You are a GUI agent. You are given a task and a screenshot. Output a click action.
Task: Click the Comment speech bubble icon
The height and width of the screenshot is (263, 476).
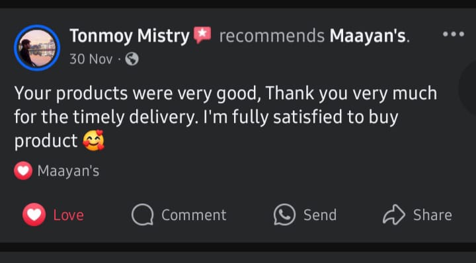coord(142,215)
